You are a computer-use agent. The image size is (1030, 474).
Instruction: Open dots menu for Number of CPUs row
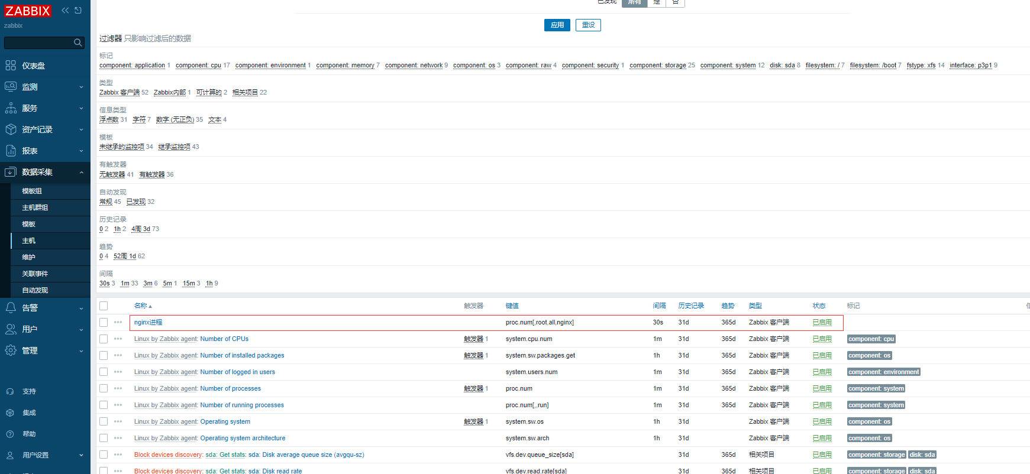118,339
